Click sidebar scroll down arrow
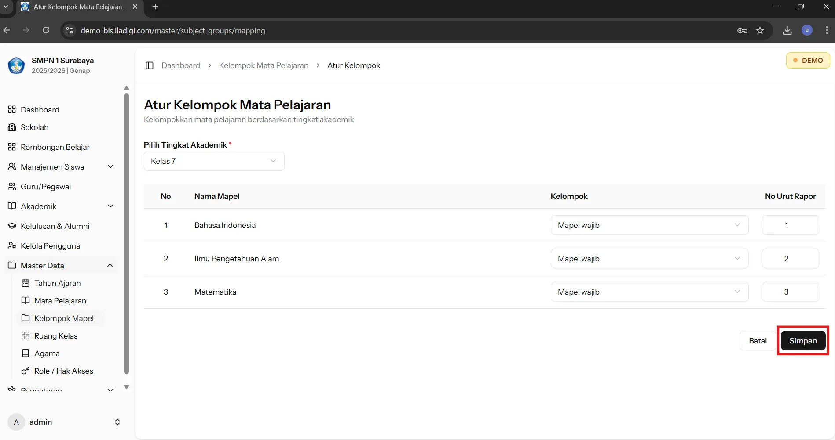The height and width of the screenshot is (440, 835). pos(127,387)
